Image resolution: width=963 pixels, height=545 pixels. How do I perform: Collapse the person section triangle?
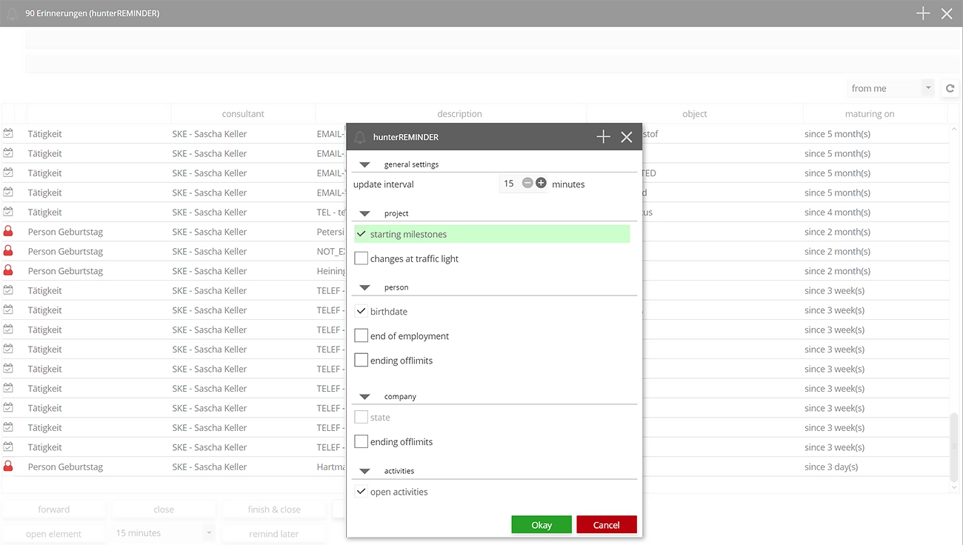(x=364, y=287)
